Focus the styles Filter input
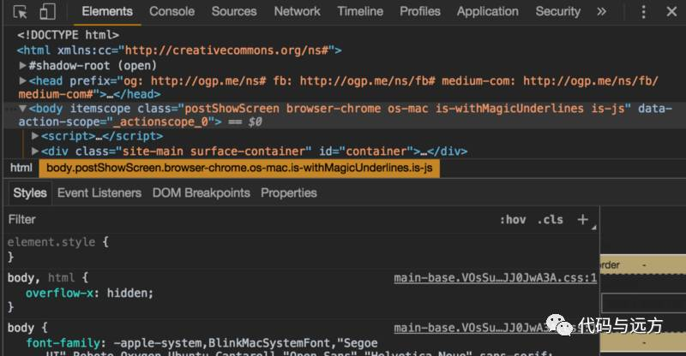This screenshot has height=356, width=686. point(250,219)
